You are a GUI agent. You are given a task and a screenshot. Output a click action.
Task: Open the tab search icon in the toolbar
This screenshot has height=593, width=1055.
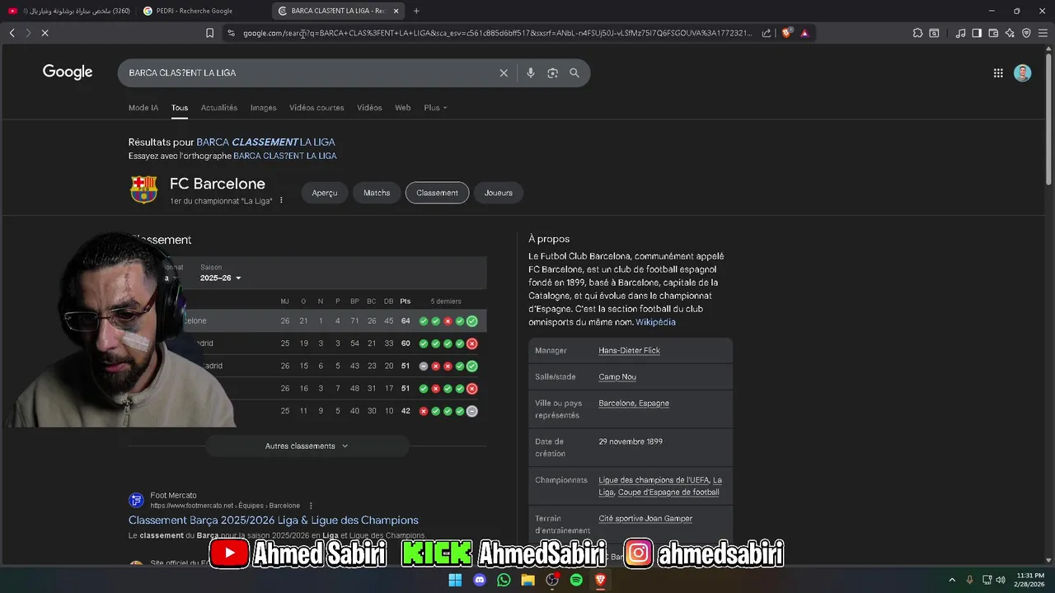click(934, 33)
